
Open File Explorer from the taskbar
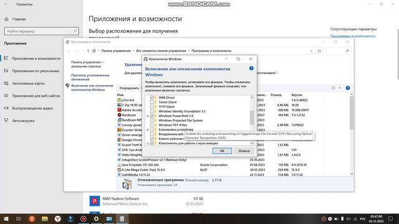(x=45, y=218)
